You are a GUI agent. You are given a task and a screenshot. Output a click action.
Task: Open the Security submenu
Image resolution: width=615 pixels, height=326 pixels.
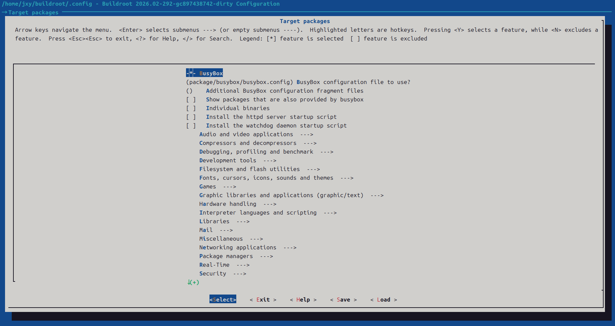(x=212, y=273)
